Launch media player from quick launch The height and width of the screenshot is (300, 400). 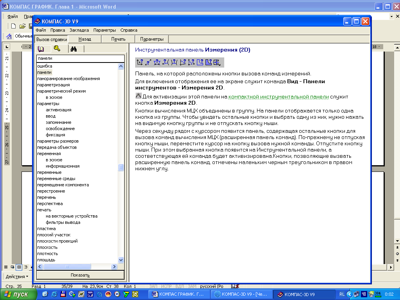point(117,294)
